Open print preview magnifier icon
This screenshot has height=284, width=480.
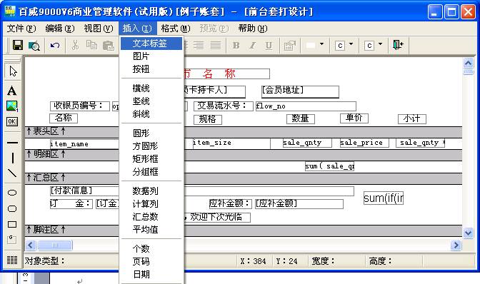coord(34,46)
